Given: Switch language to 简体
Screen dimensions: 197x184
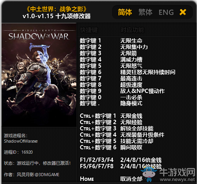Looking at the screenshot, I should (125, 12).
